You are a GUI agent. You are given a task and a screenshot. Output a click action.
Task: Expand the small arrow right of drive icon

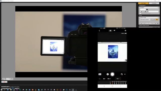pyautogui.click(x=125, y=74)
